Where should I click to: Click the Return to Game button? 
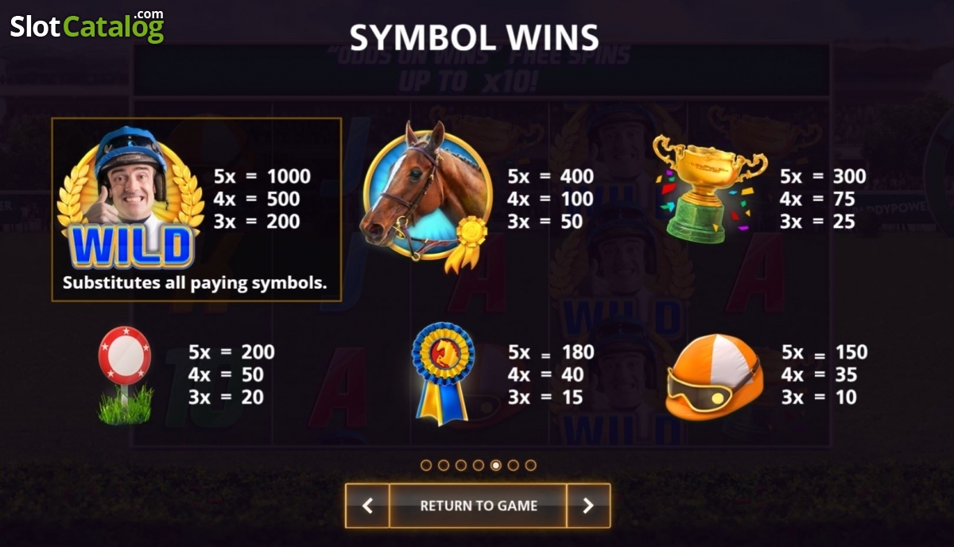click(479, 506)
